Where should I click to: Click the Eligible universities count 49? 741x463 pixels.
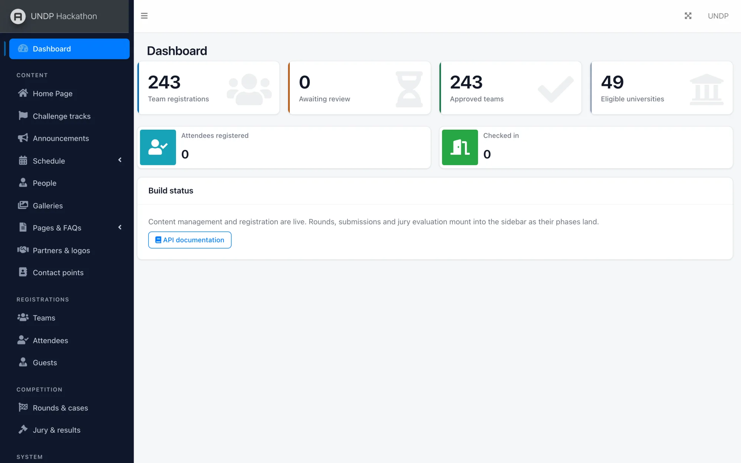[x=612, y=82]
